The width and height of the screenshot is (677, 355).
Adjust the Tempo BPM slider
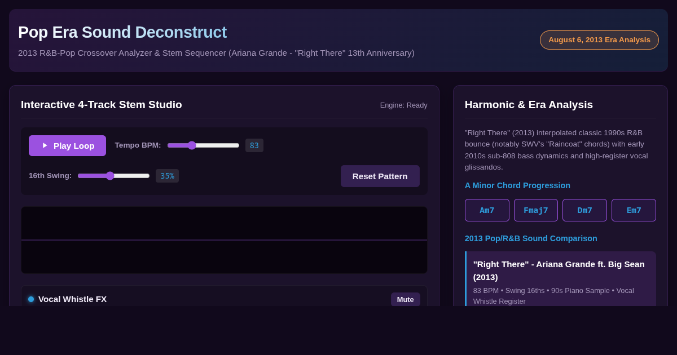(203, 145)
